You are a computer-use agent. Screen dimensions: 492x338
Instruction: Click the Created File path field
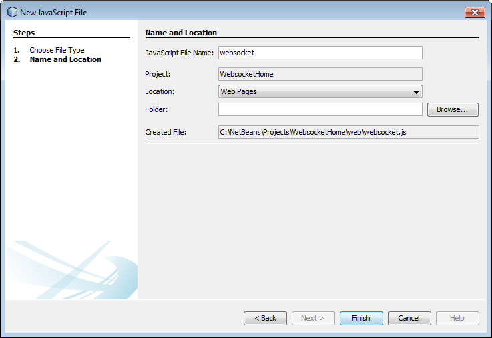(x=348, y=132)
